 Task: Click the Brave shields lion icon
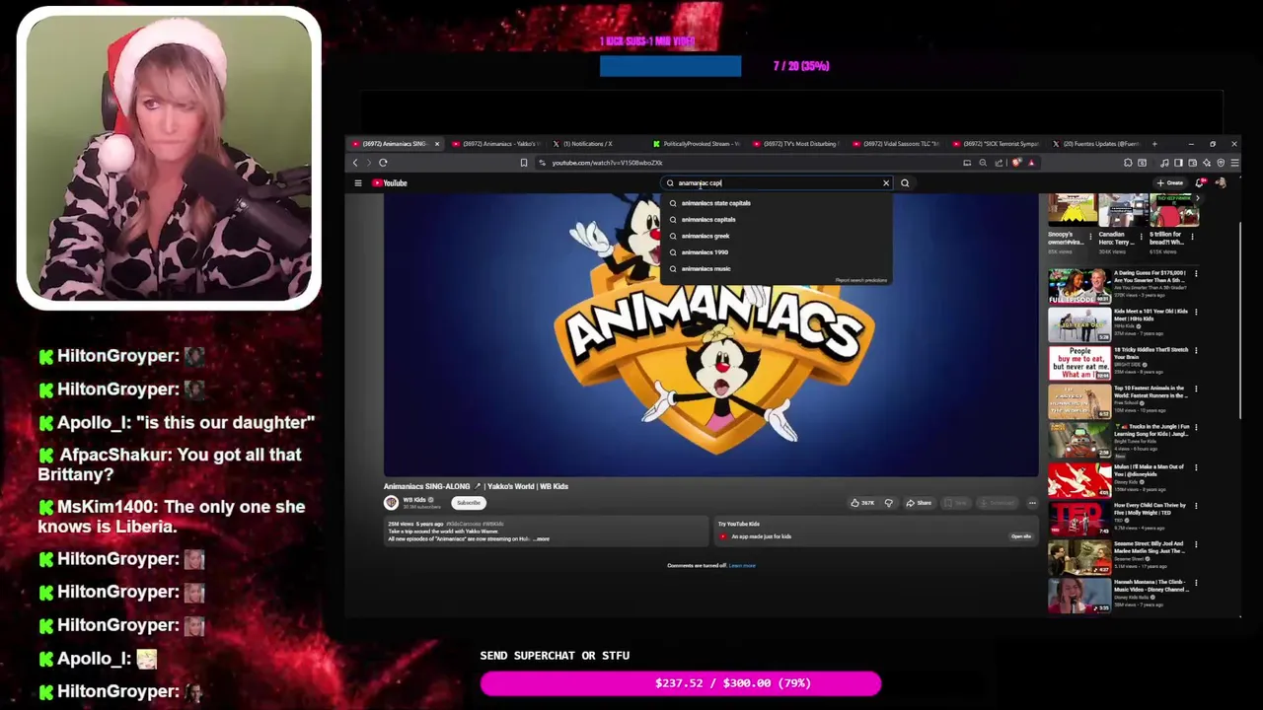point(1016,163)
